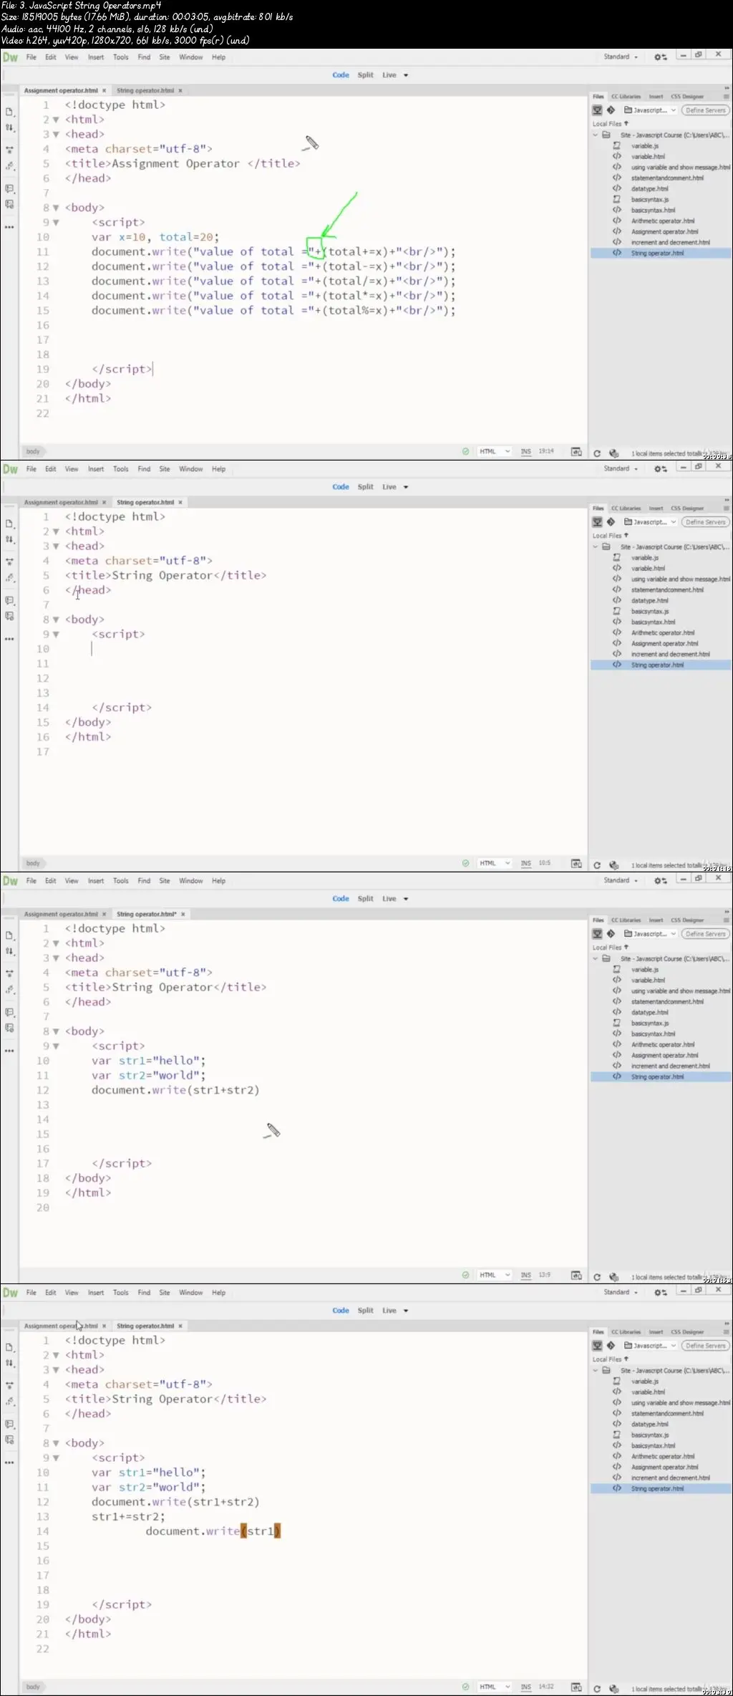
Task: Real-time preview icon in first frame's status bar
Action: coord(576,452)
